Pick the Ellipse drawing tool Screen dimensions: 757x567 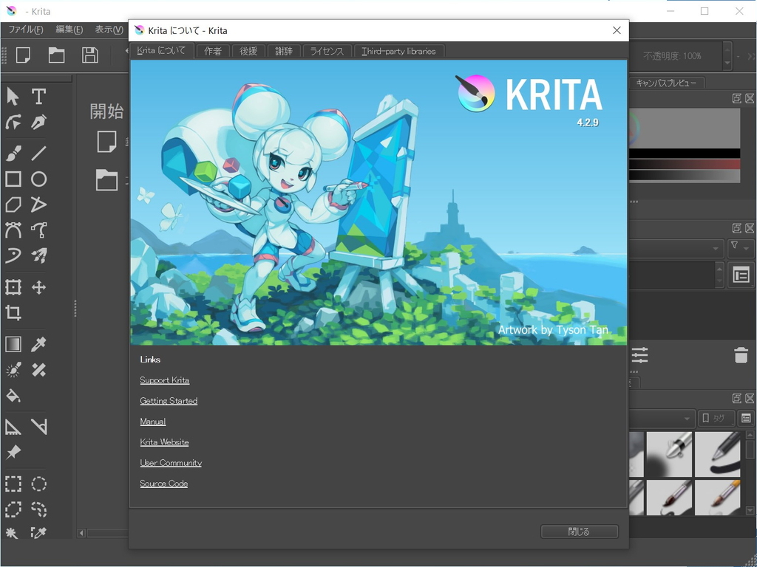(x=38, y=179)
